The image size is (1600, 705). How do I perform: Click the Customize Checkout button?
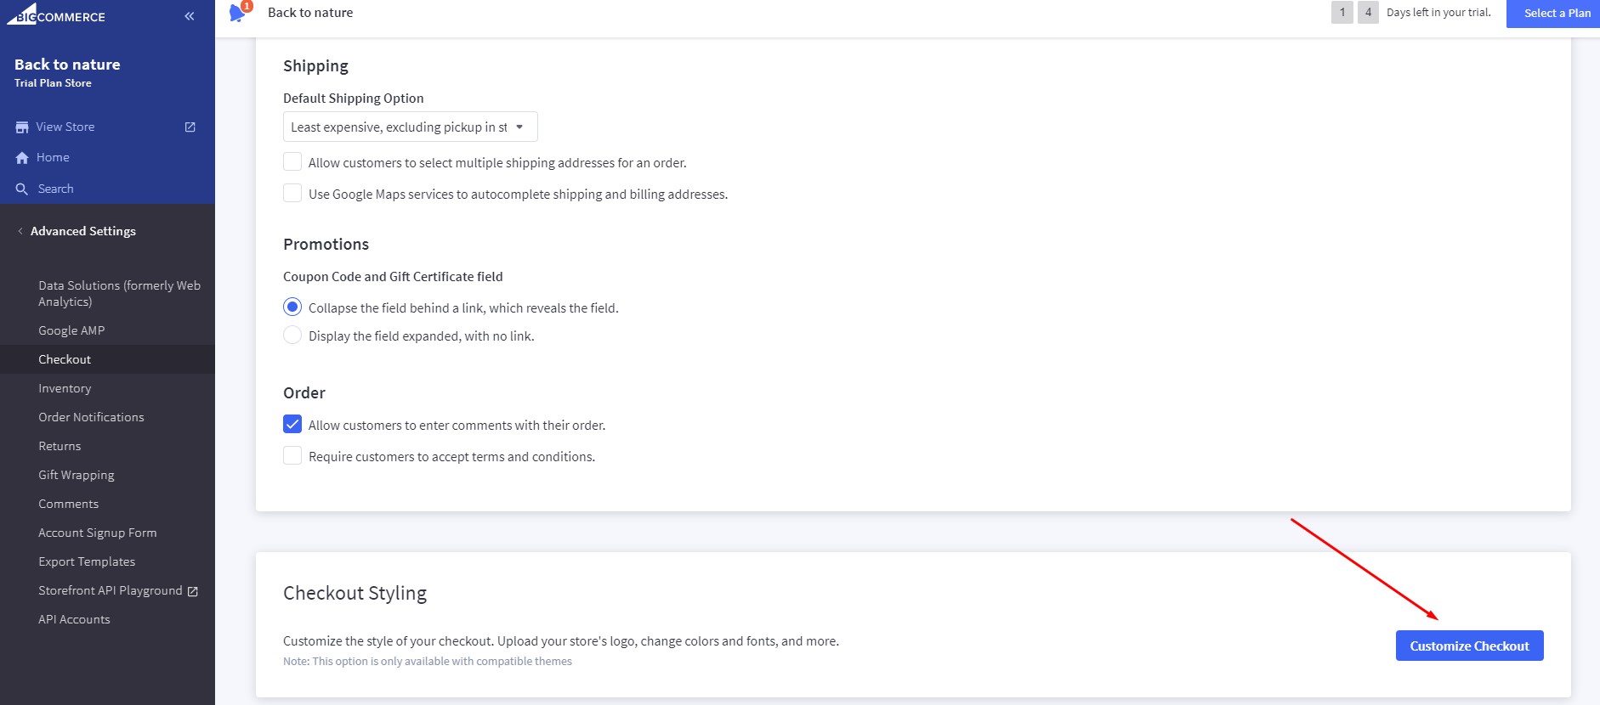click(1469, 646)
